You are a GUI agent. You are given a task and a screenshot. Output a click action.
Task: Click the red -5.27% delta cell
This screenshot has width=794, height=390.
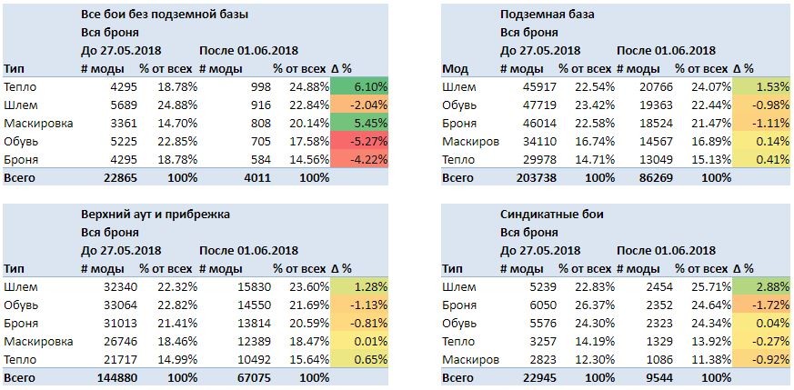click(x=359, y=141)
